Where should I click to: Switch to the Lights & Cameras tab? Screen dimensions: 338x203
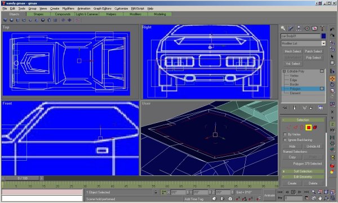tap(87, 14)
